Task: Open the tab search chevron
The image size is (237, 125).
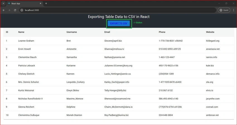Action: [3, 3]
